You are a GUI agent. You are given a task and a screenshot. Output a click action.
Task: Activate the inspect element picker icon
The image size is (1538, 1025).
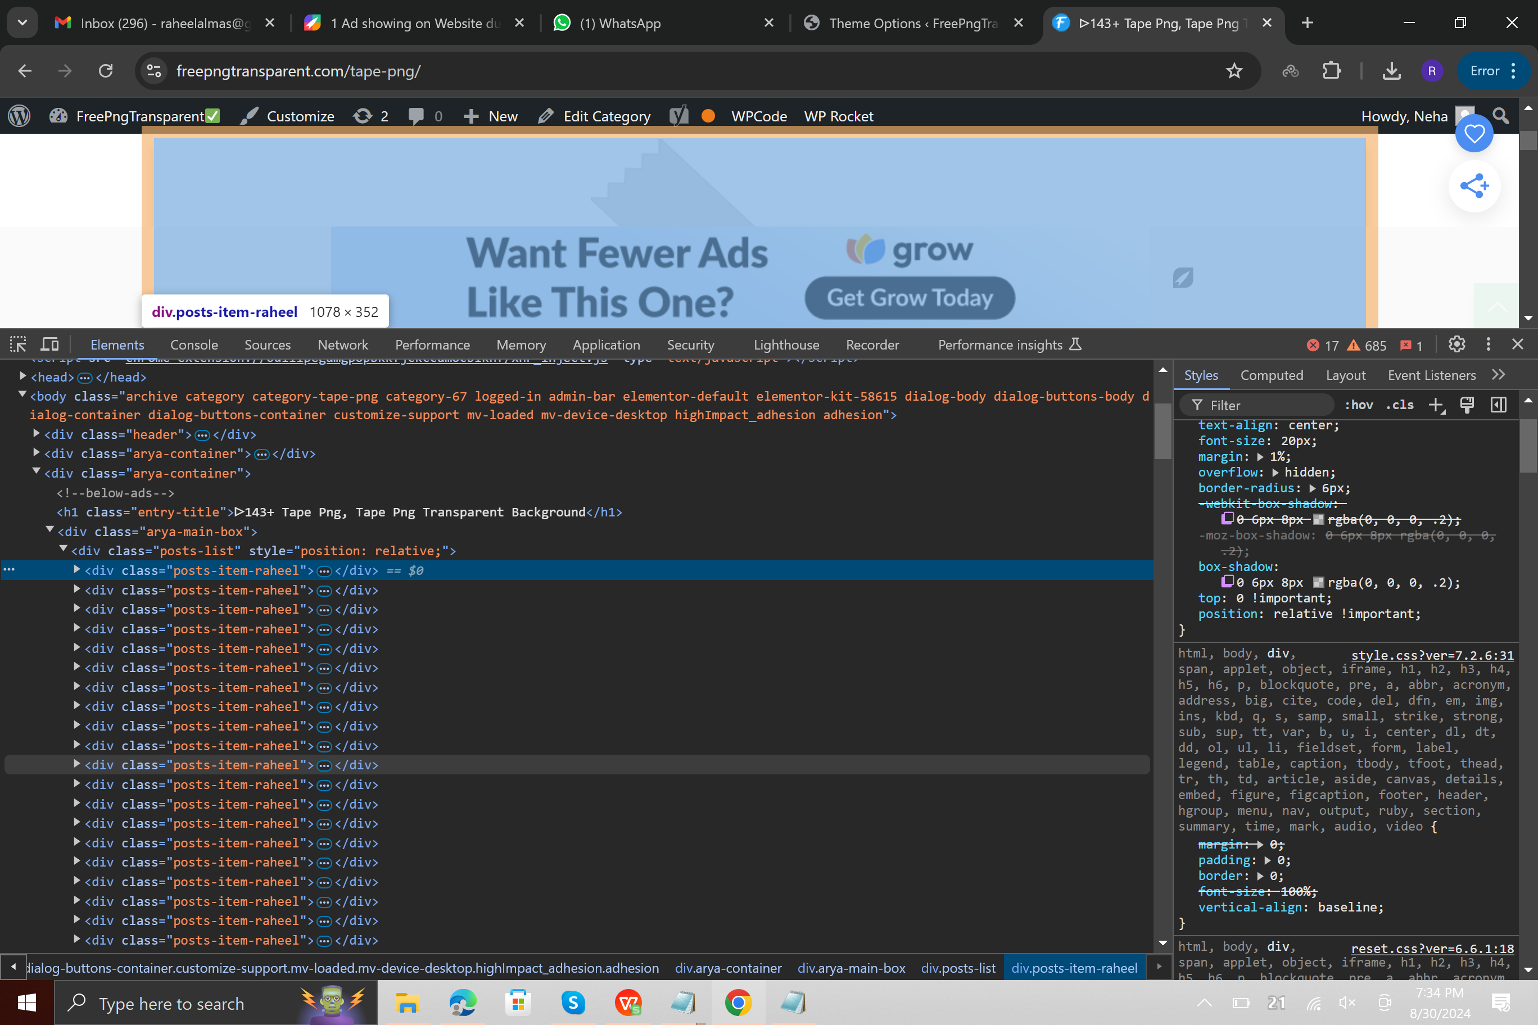(x=17, y=344)
